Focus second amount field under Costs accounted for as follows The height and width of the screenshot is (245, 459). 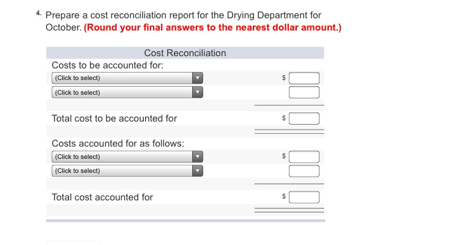tap(304, 171)
